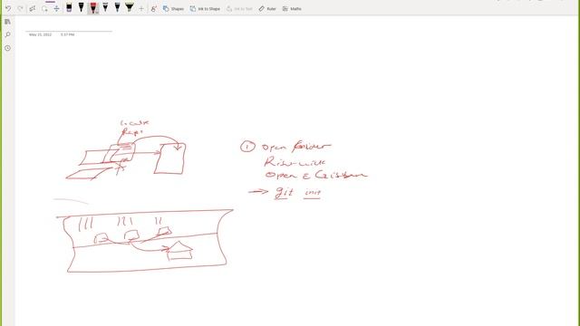Choose the yellow highlighter pen

130,7
